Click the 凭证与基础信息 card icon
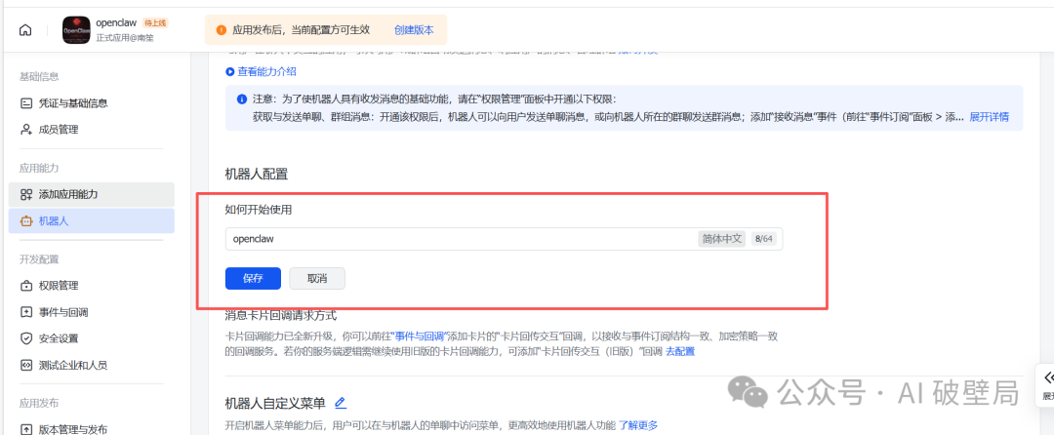 pyautogui.click(x=26, y=103)
